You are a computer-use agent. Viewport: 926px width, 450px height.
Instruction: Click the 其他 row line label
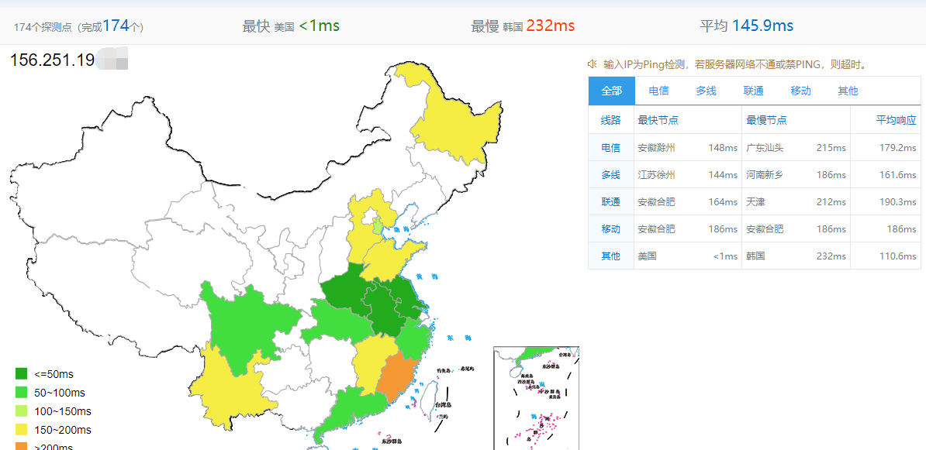[610, 256]
